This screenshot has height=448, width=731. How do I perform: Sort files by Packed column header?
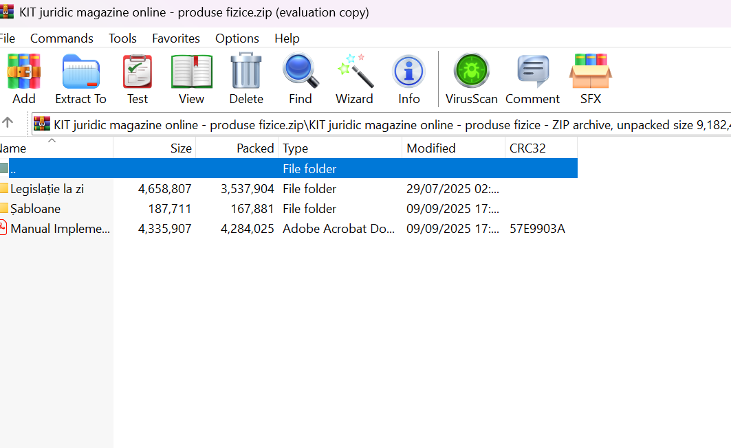click(x=237, y=148)
